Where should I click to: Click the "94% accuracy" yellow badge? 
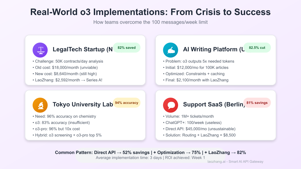[x=127, y=103]
